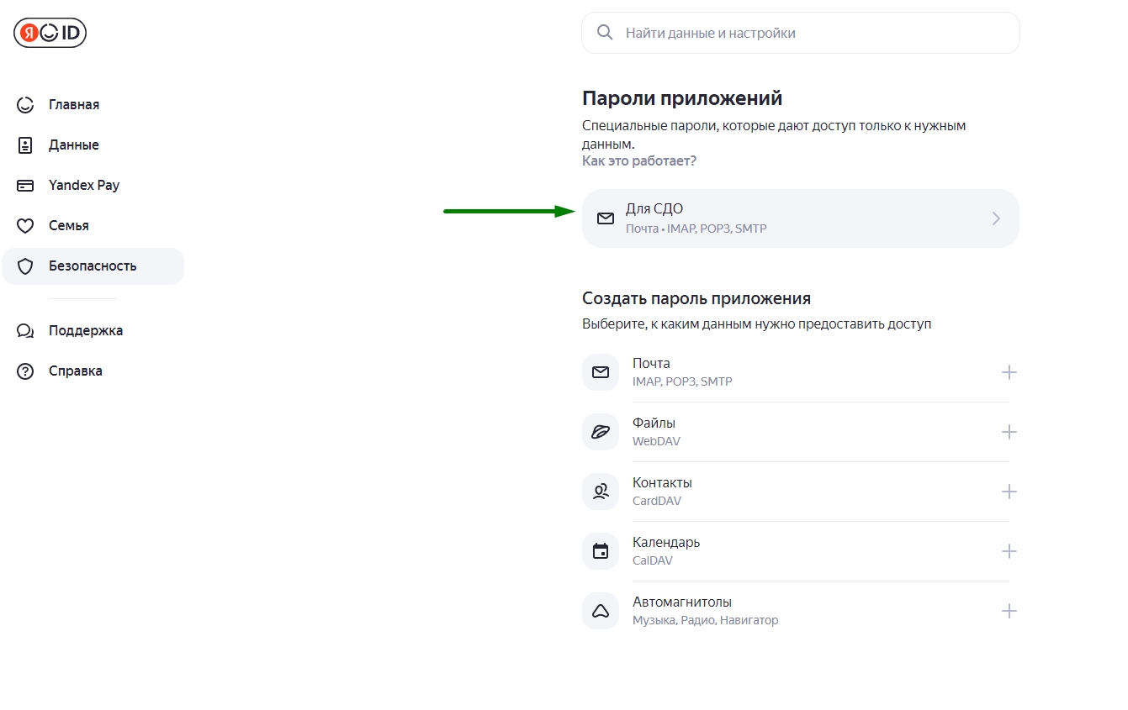Add a Контакты app password with plus
The width and height of the screenshot is (1128, 710).
click(1009, 492)
